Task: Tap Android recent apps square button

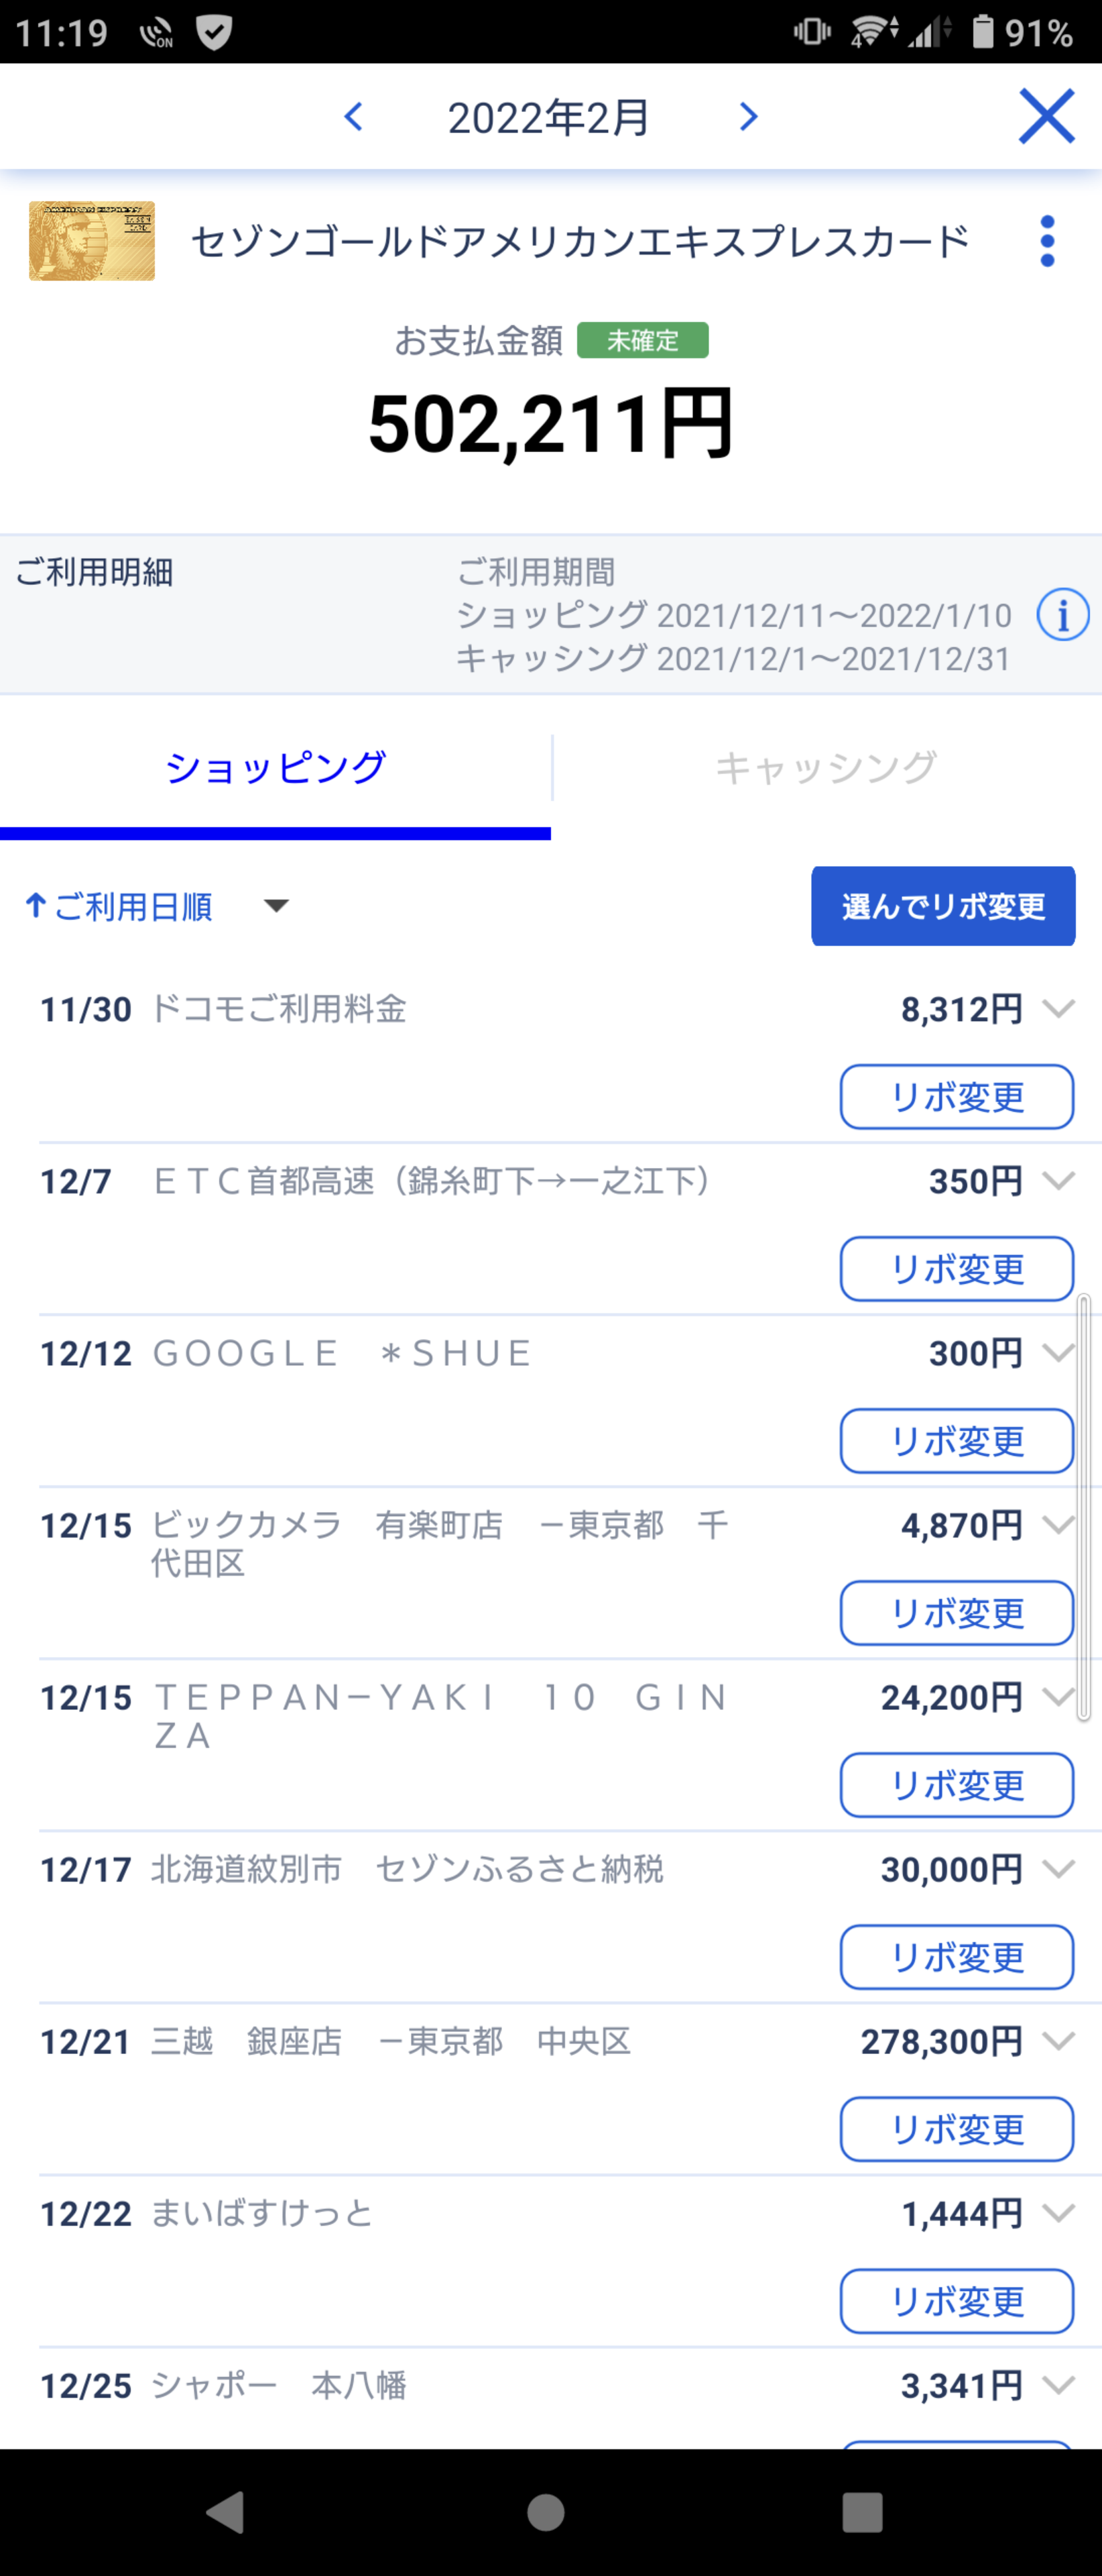Action: click(862, 2511)
